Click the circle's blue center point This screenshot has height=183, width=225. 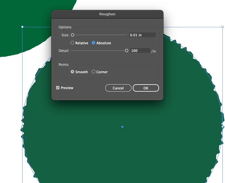(122, 127)
